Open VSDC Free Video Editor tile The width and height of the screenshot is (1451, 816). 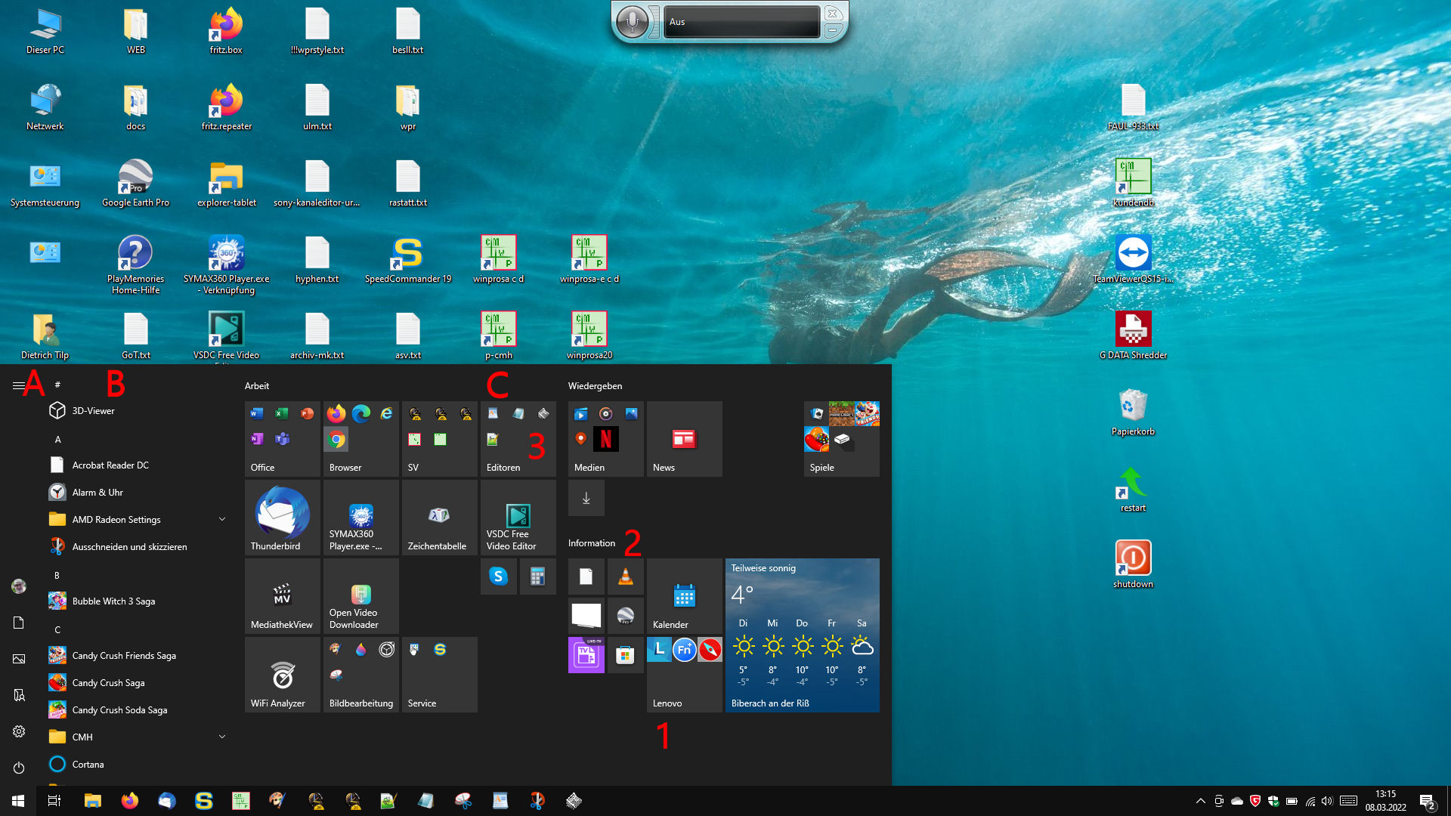(518, 518)
